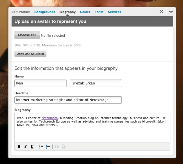Open the Netokracija link in biography
183x164 pixels.
tap(50, 118)
